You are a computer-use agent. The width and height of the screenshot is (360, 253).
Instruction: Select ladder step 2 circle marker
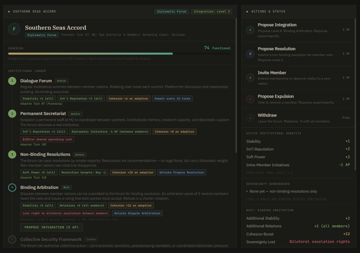coord(12,114)
